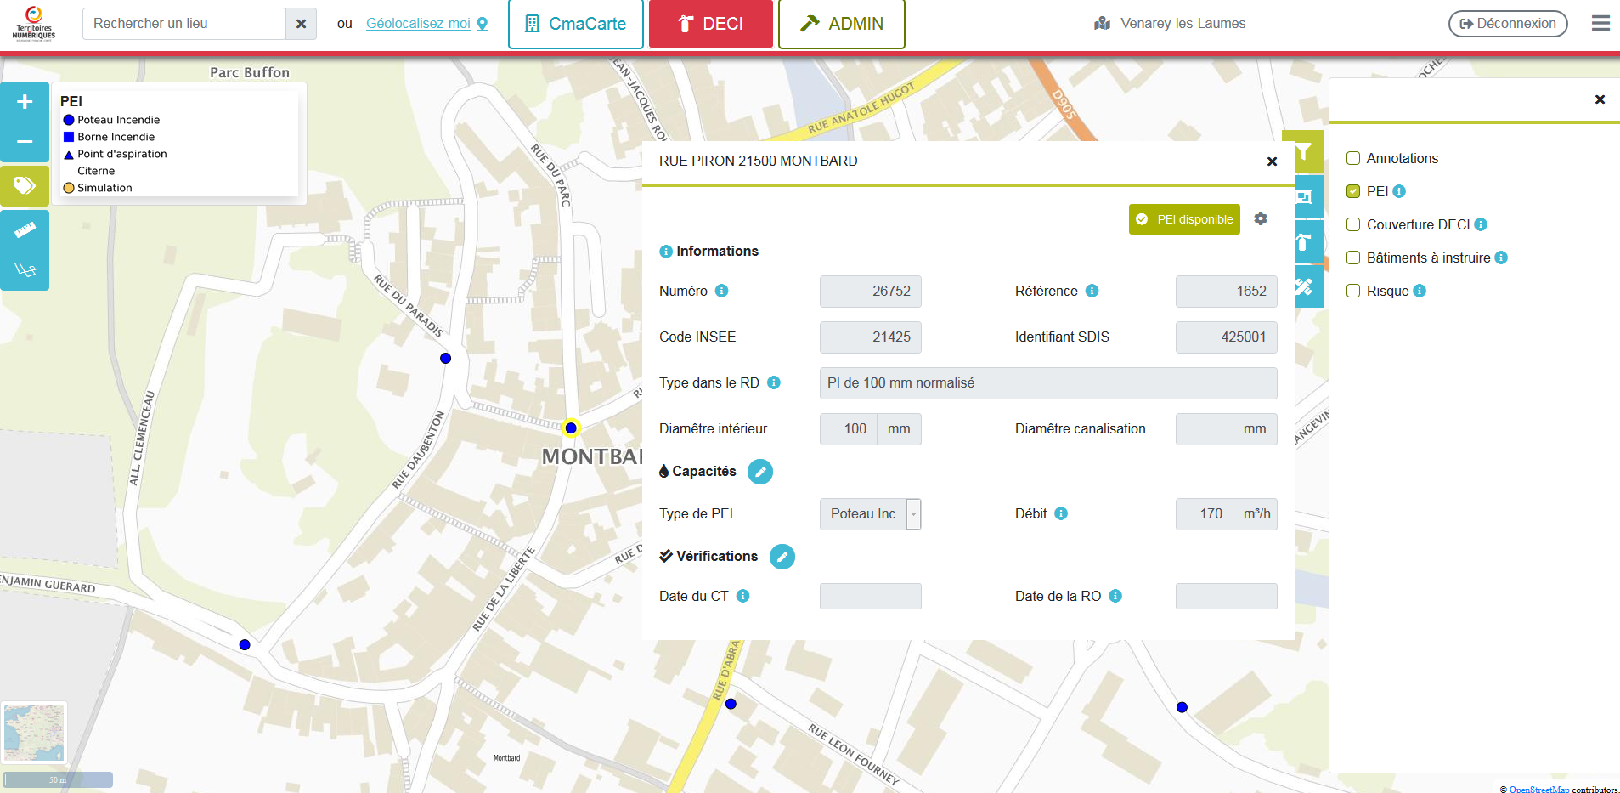The height and width of the screenshot is (793, 1620).
Task: Click the Déconnexion button
Action: (1507, 24)
